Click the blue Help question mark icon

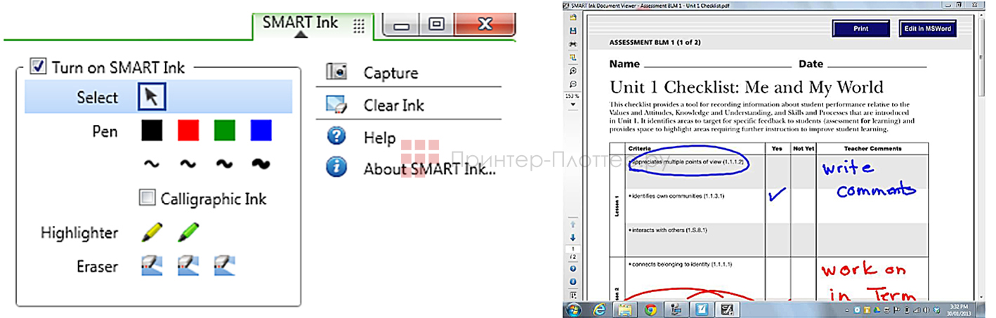point(337,136)
